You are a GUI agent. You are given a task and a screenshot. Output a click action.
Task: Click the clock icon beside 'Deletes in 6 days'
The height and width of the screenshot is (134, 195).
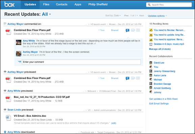click(151, 44)
